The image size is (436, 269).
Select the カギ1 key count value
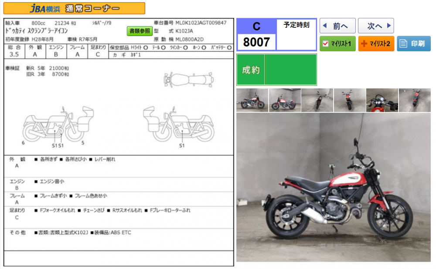[136, 55]
